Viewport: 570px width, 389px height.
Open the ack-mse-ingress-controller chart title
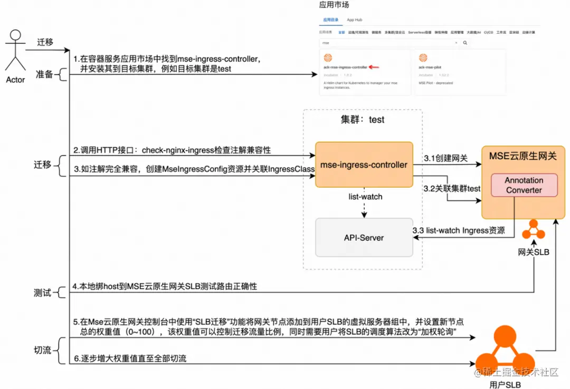pos(345,67)
